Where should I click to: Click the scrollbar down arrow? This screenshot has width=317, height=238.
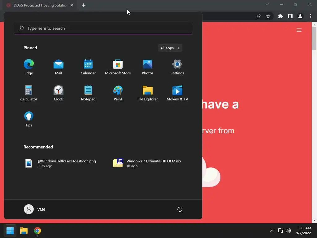[314, 220]
